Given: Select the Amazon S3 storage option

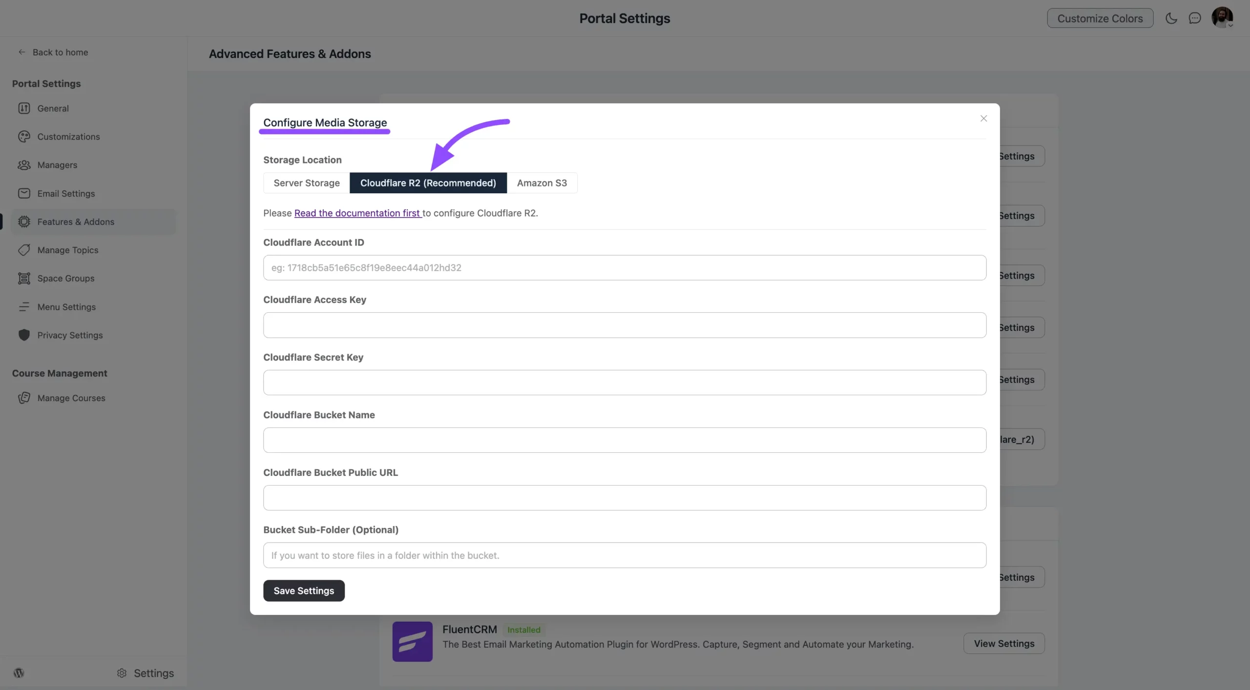Looking at the screenshot, I should pos(542,183).
